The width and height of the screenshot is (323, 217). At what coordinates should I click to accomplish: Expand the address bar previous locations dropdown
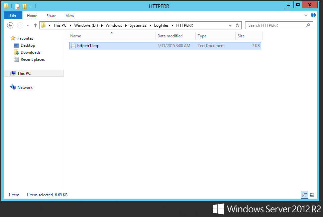point(230,25)
